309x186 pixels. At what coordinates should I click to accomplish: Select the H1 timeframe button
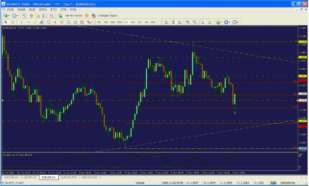[126, 22]
